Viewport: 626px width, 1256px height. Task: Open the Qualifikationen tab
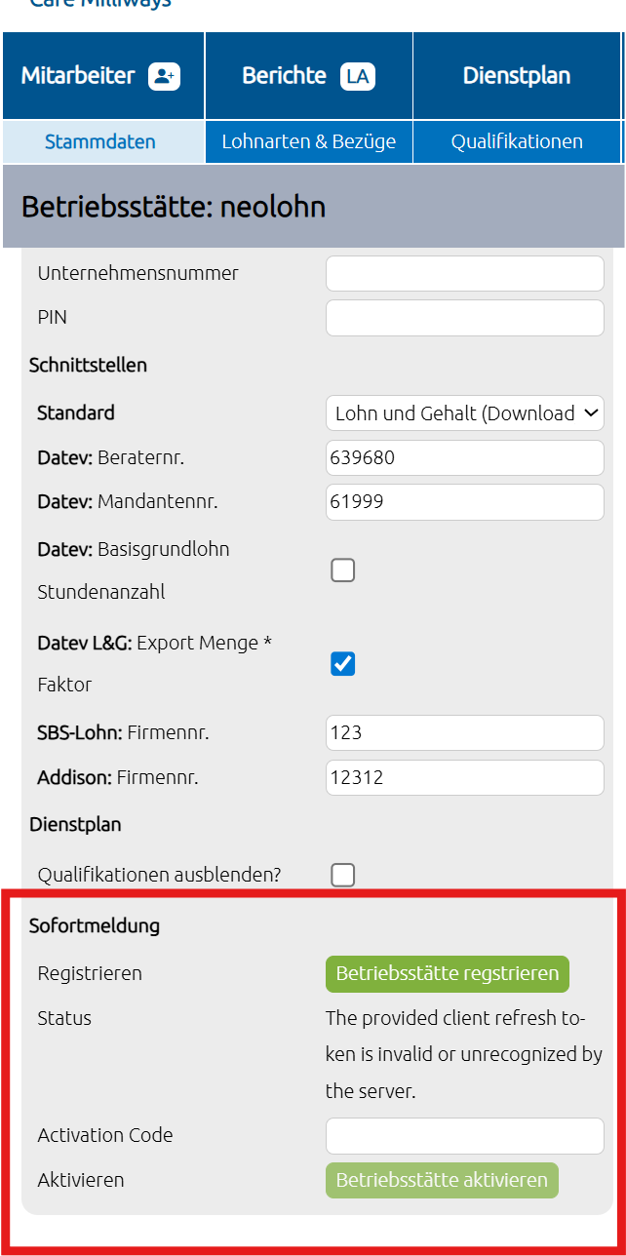point(517,141)
